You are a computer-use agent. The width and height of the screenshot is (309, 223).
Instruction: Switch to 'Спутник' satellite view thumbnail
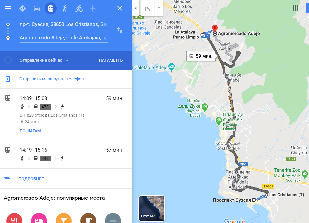coord(151,208)
